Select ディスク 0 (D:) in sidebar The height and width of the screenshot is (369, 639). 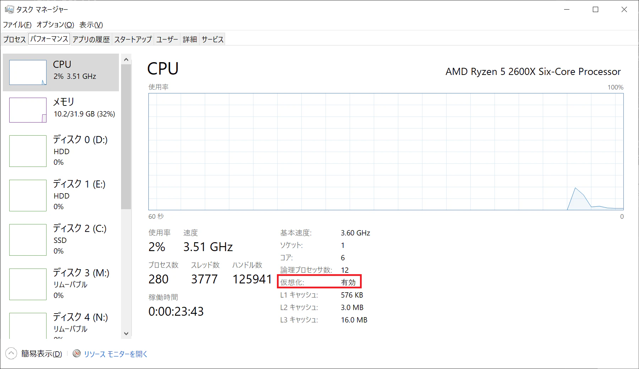tap(61, 151)
